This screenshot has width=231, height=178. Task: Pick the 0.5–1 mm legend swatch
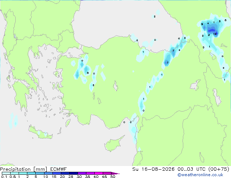click(x=15, y=173)
